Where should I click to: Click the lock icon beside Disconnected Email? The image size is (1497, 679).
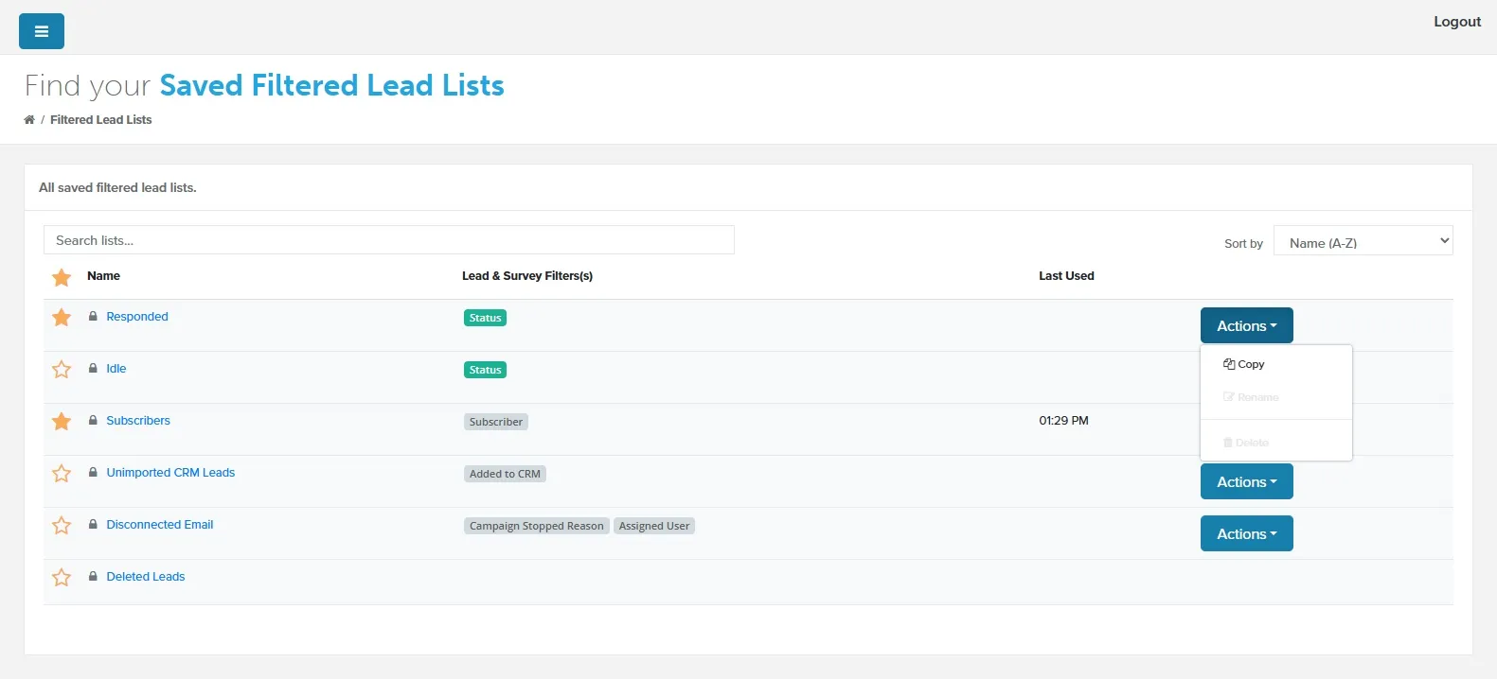pos(93,525)
